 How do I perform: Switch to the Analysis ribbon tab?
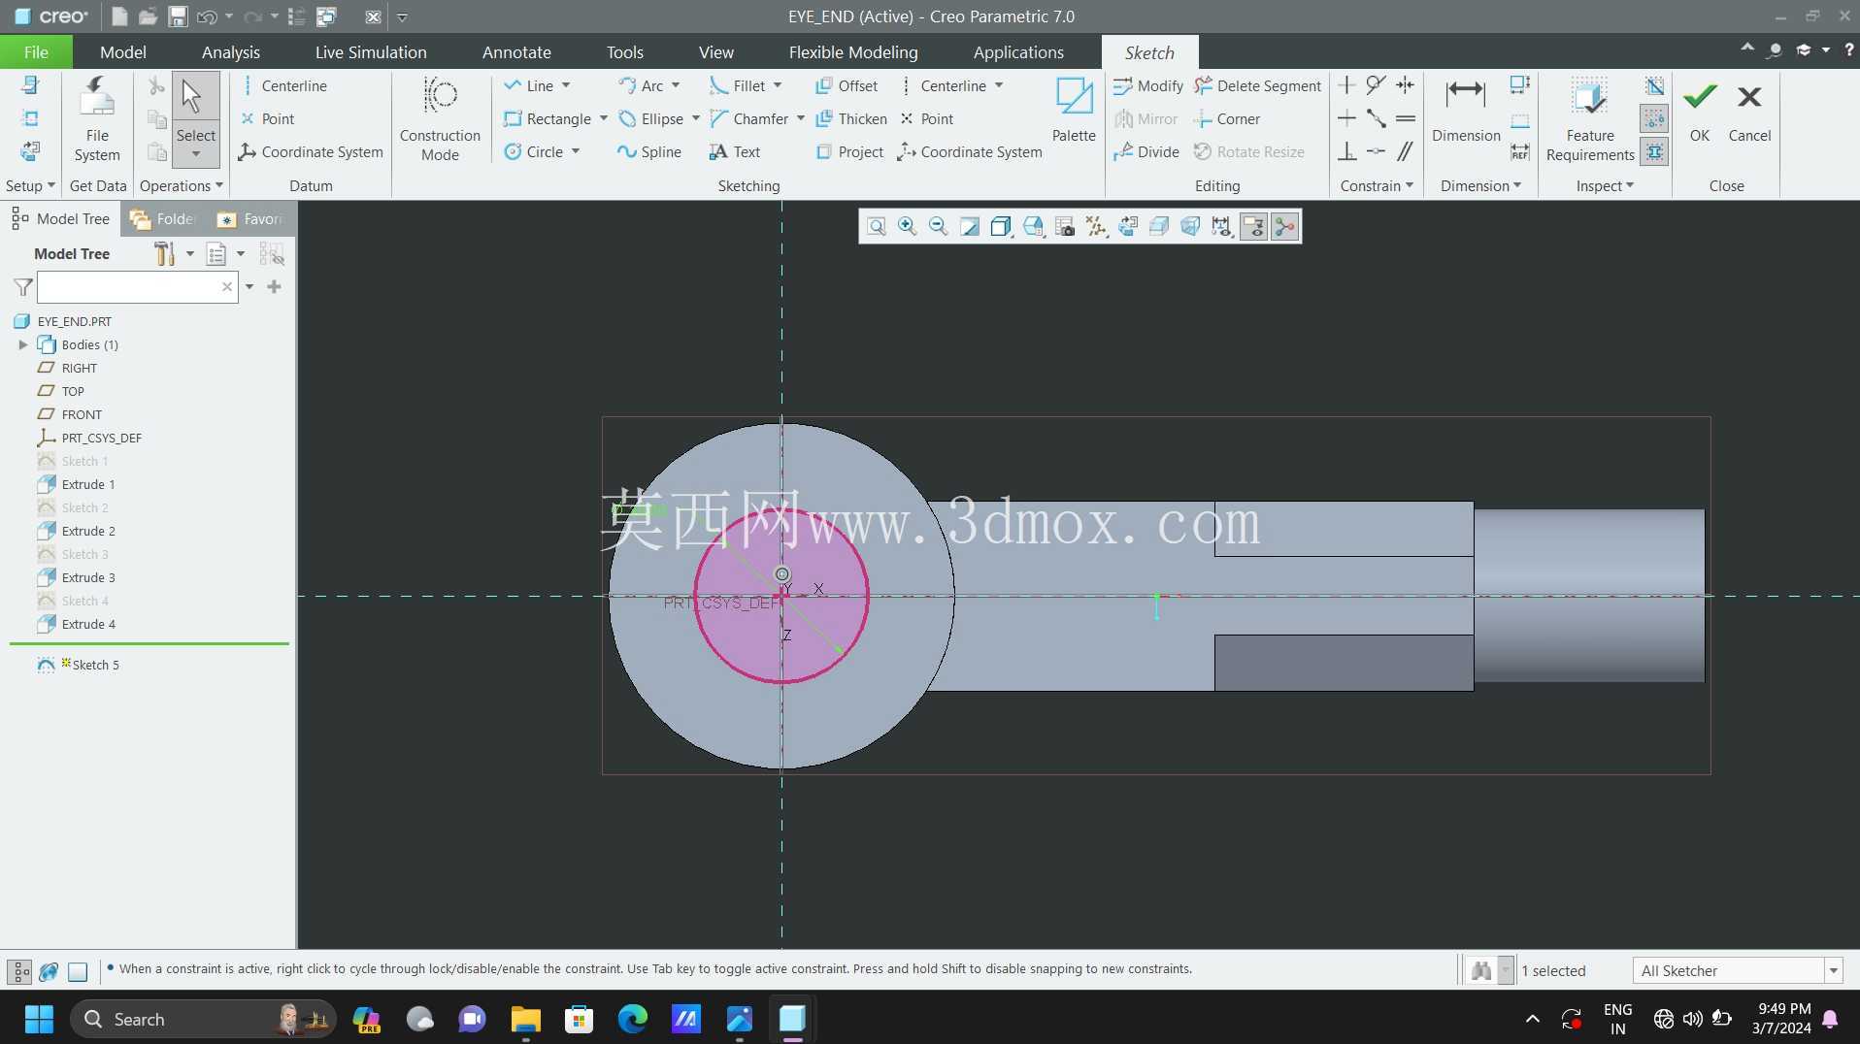(230, 52)
